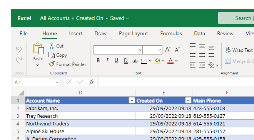Select the Trey Research cell

(80, 116)
